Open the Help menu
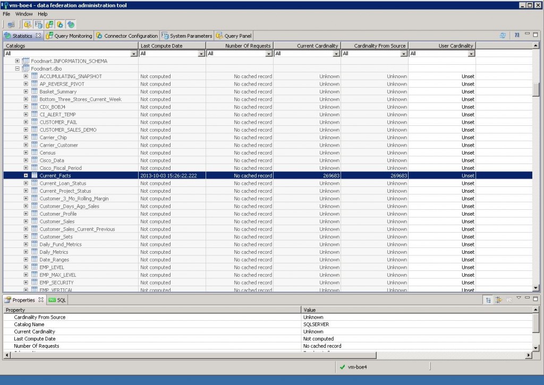544x385 pixels. [42, 14]
